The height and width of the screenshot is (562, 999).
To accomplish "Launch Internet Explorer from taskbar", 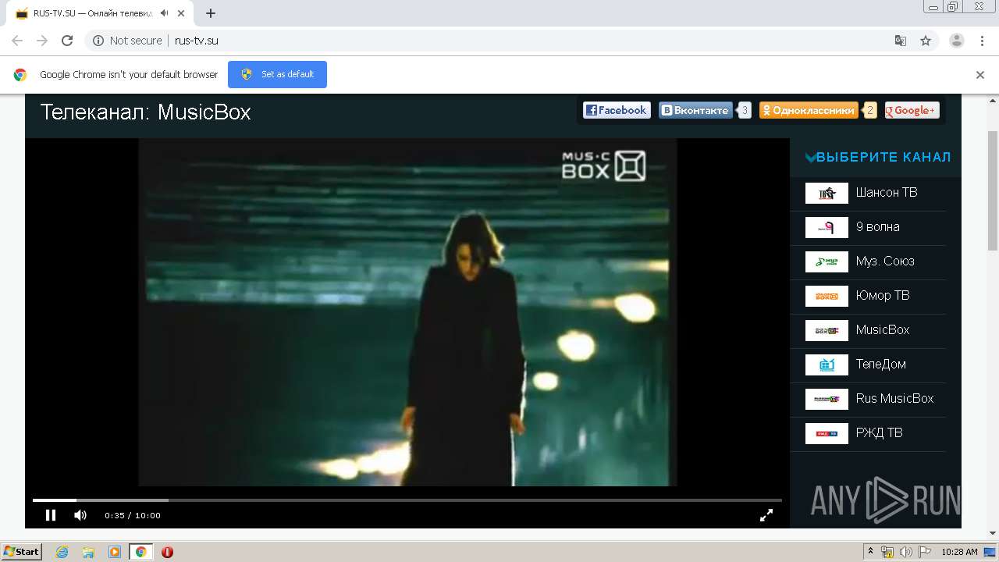I will [62, 552].
